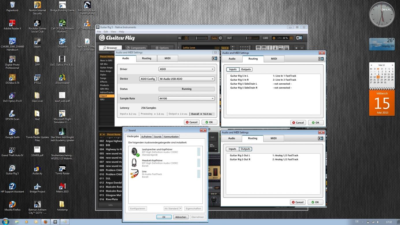Launch DOSBox 0.74 desktop shortcut
Viewport: 400px width, 225px height.
(12, 79)
